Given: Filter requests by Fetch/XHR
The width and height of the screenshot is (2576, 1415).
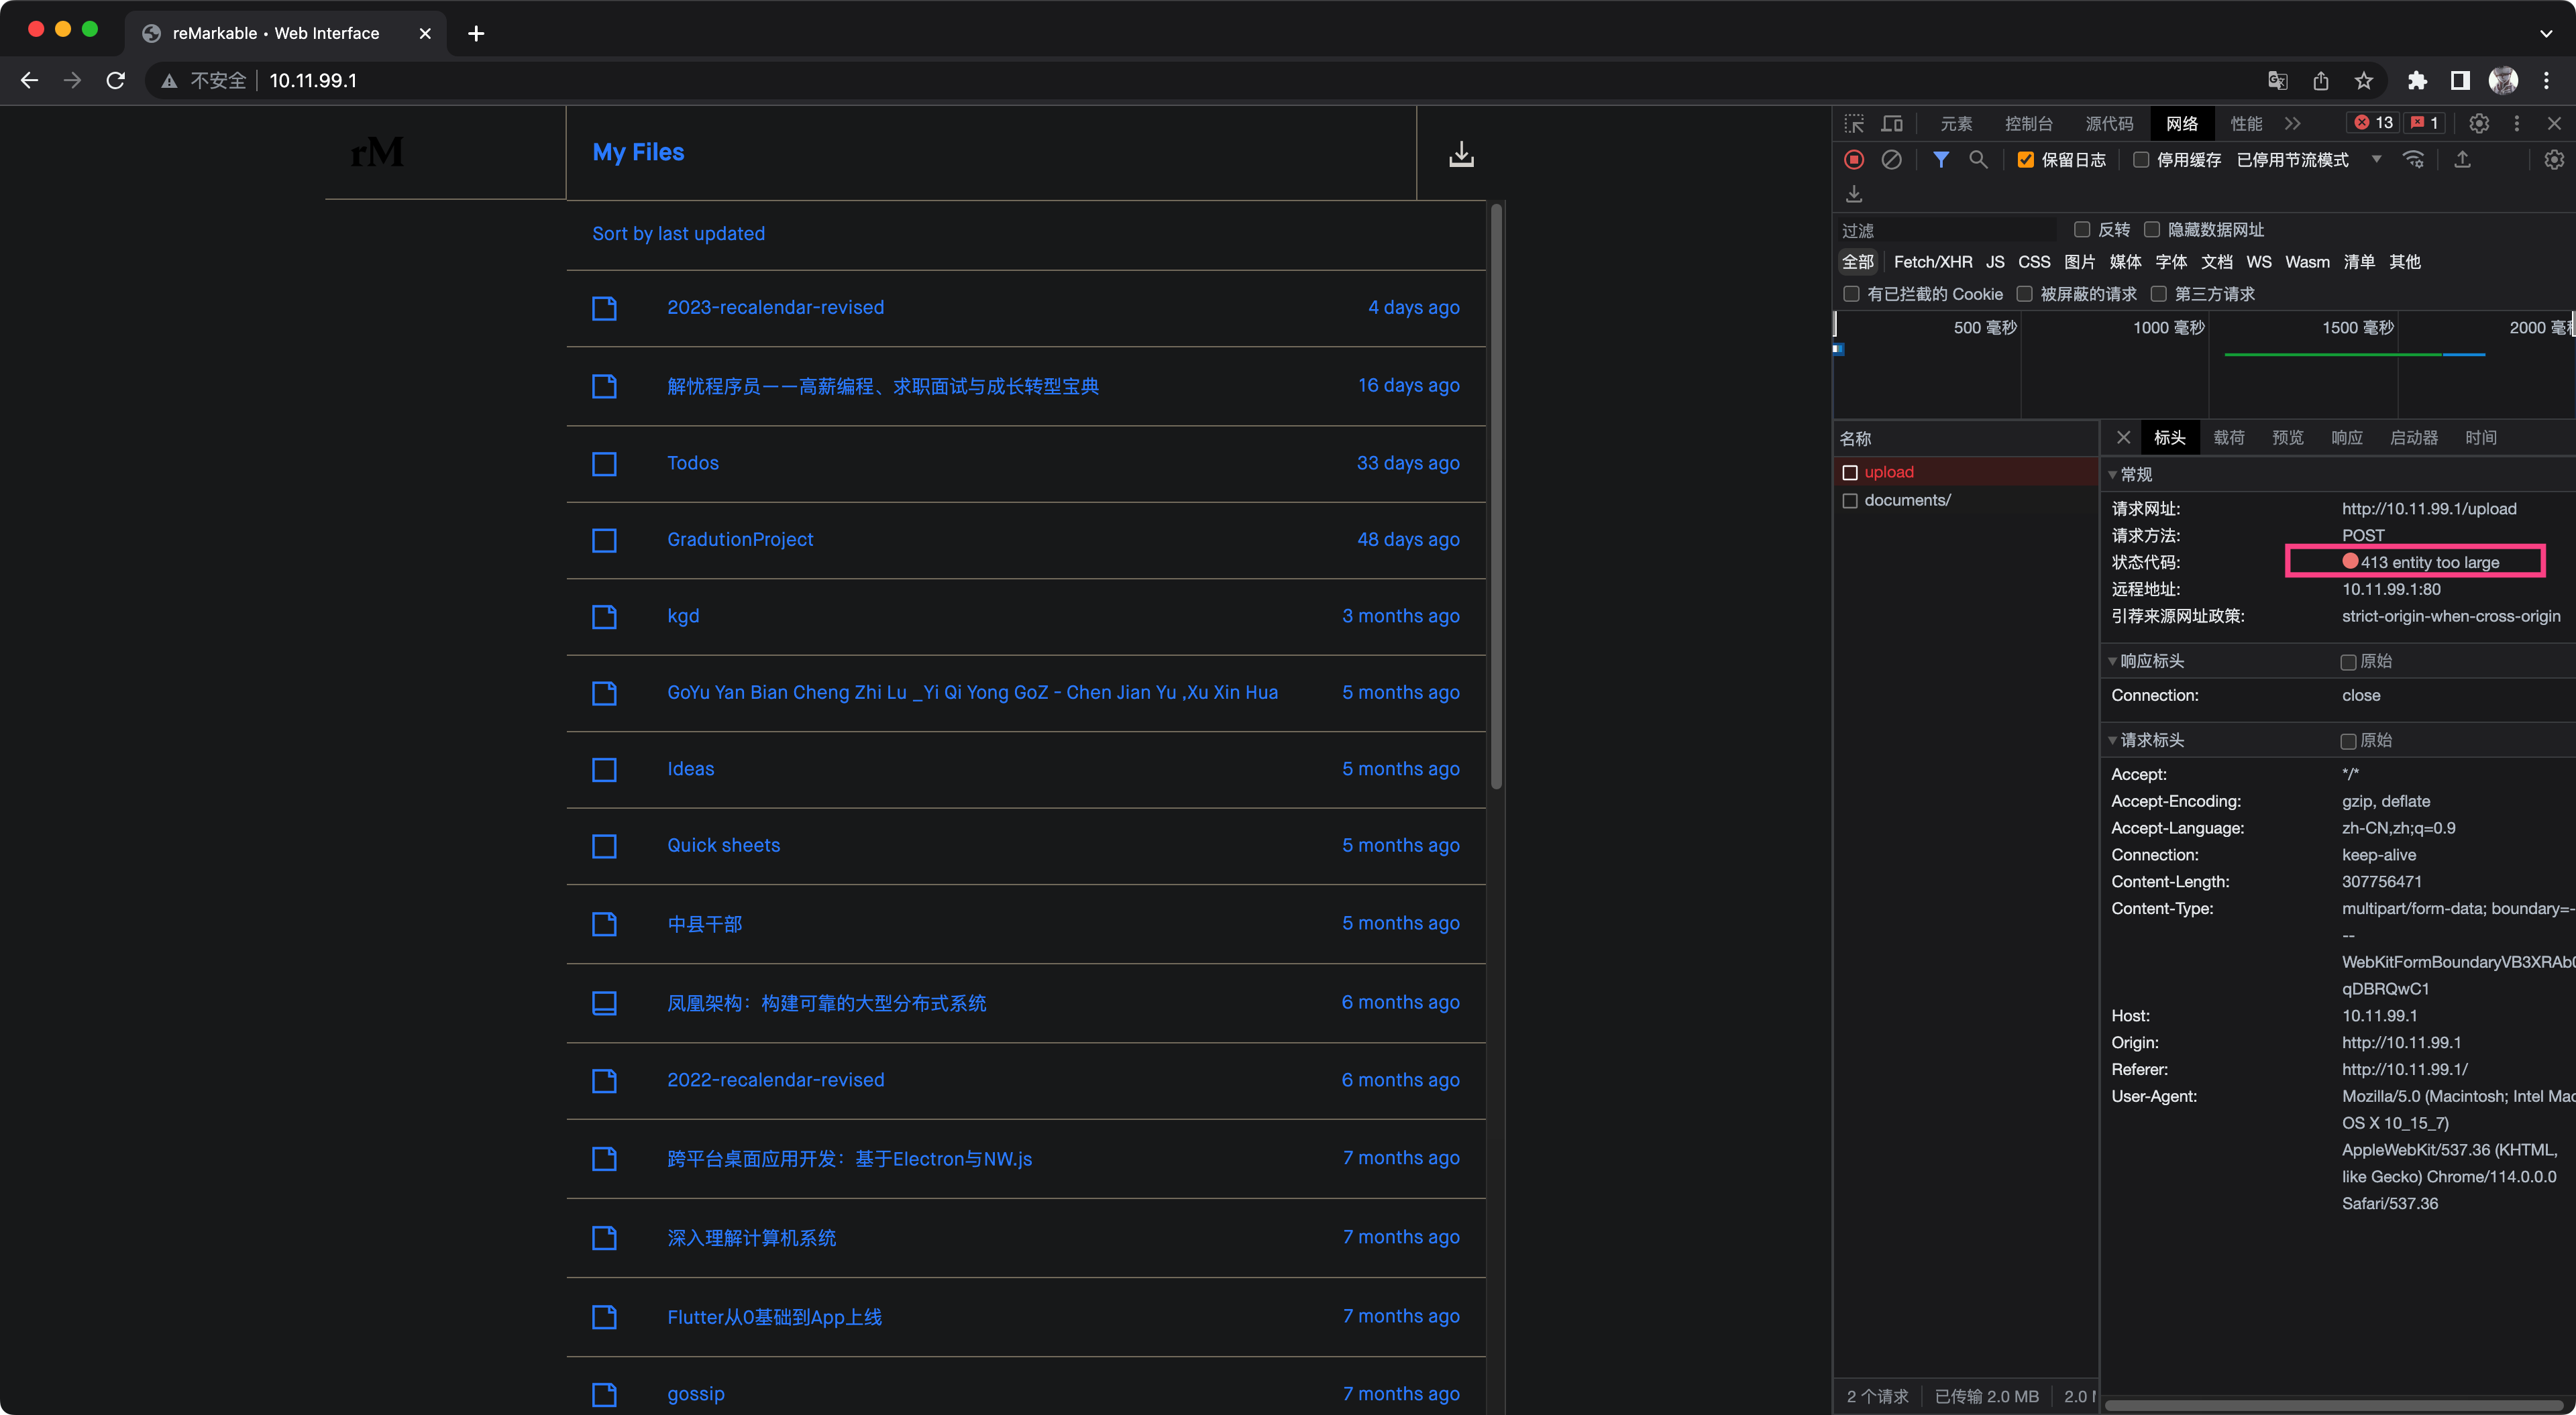Looking at the screenshot, I should point(1932,261).
